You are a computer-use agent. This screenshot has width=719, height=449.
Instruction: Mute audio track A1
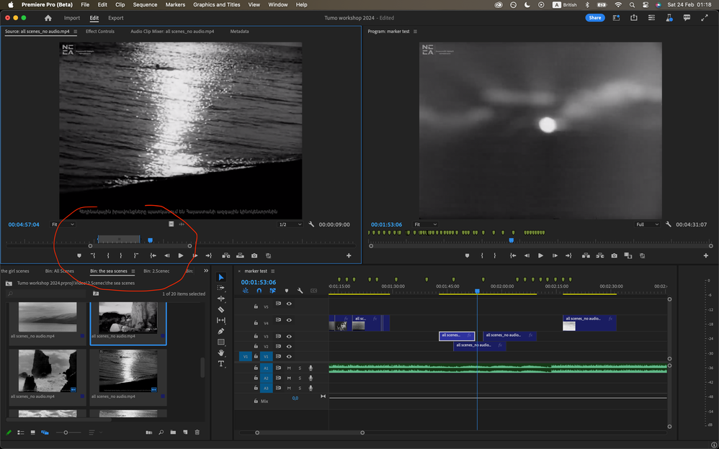point(289,368)
